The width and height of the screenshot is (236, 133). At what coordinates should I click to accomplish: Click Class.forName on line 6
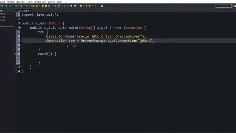click(59, 36)
